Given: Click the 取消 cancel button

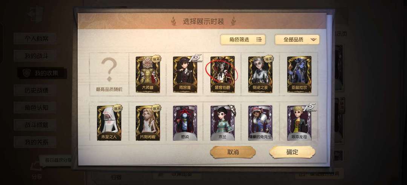Looking at the screenshot, I should 233,152.
